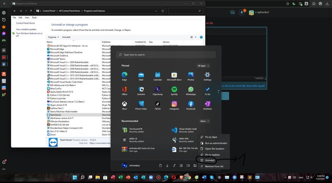
Task: Choose Pin to Start in context menu
Action: (x=214, y=137)
